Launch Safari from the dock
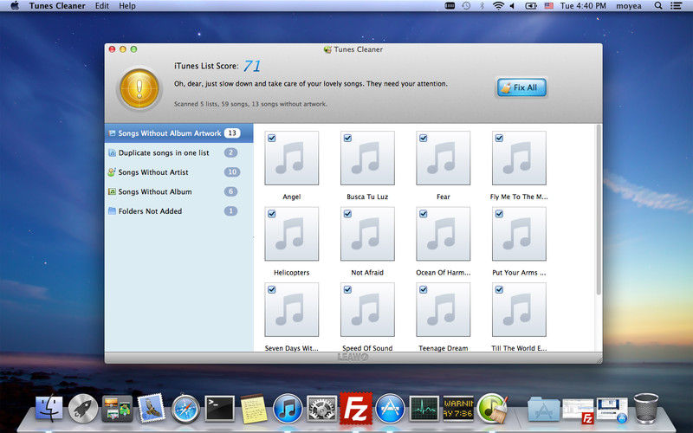This screenshot has height=433, width=693. click(185, 409)
